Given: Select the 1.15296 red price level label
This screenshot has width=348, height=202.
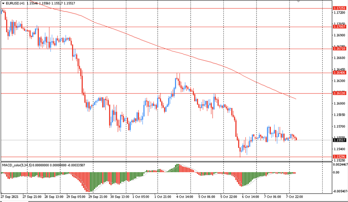Looking at the screenshot, I should [x=339, y=156].
